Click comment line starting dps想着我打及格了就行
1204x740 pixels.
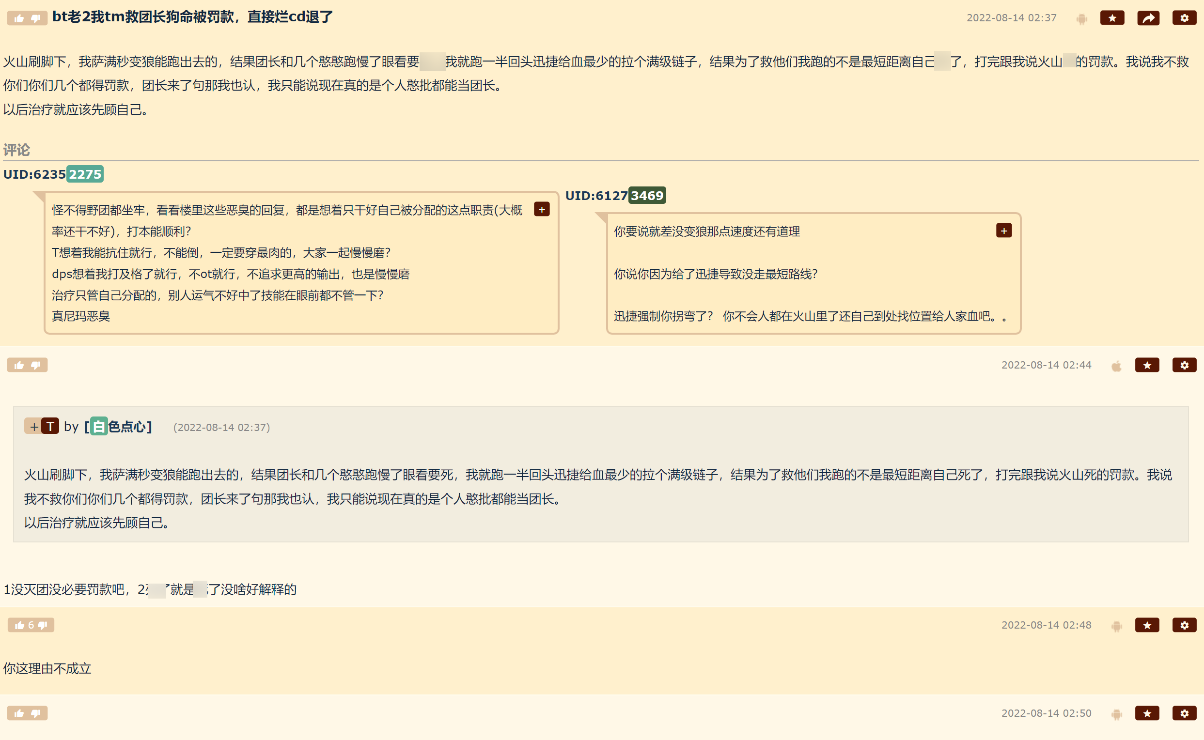(231, 274)
